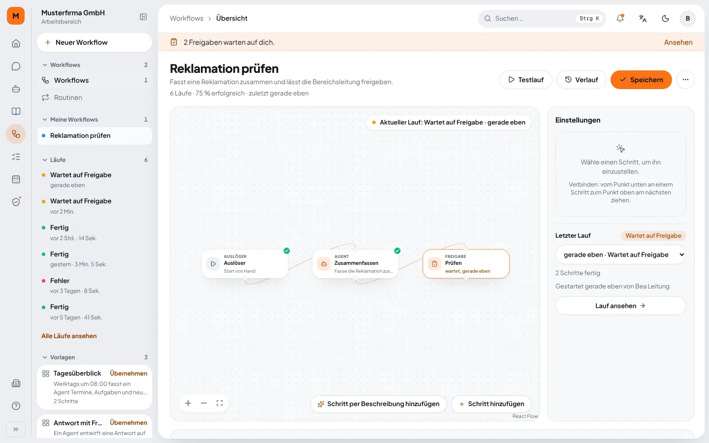Open the task list icon in the rail
The height and width of the screenshot is (443, 709).
coord(16,157)
